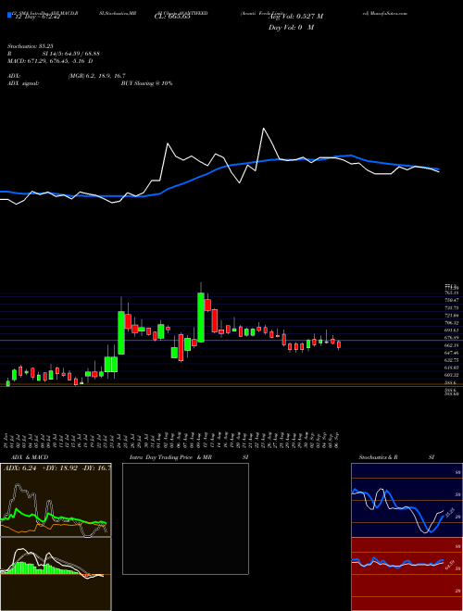Select the 'BUY Slowing @ 10%' signal text
This screenshot has height=611, width=463.
pos(146,83)
